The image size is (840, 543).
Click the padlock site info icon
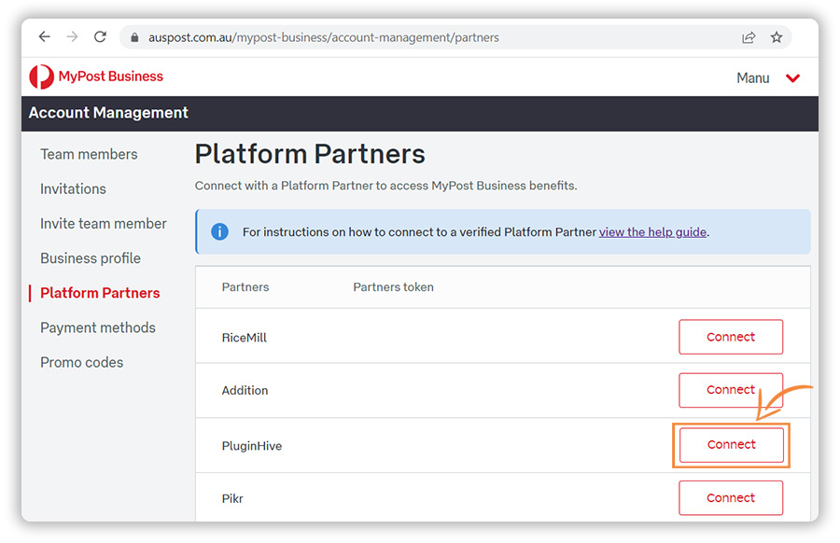135,37
